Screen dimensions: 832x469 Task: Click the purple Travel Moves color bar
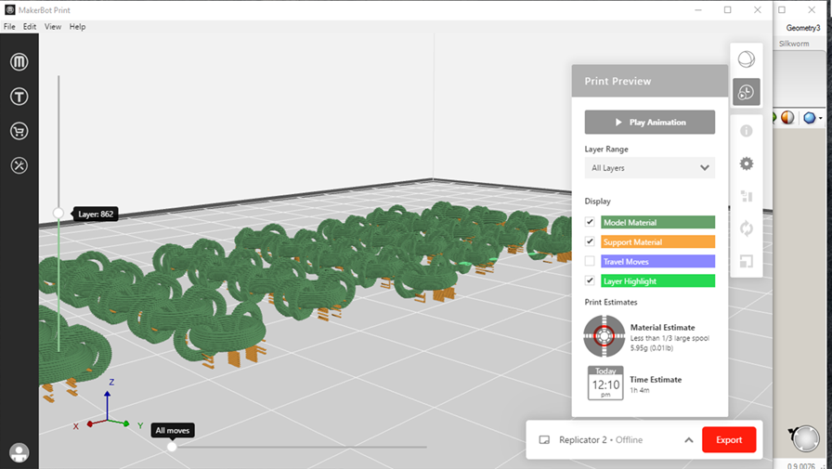click(658, 261)
